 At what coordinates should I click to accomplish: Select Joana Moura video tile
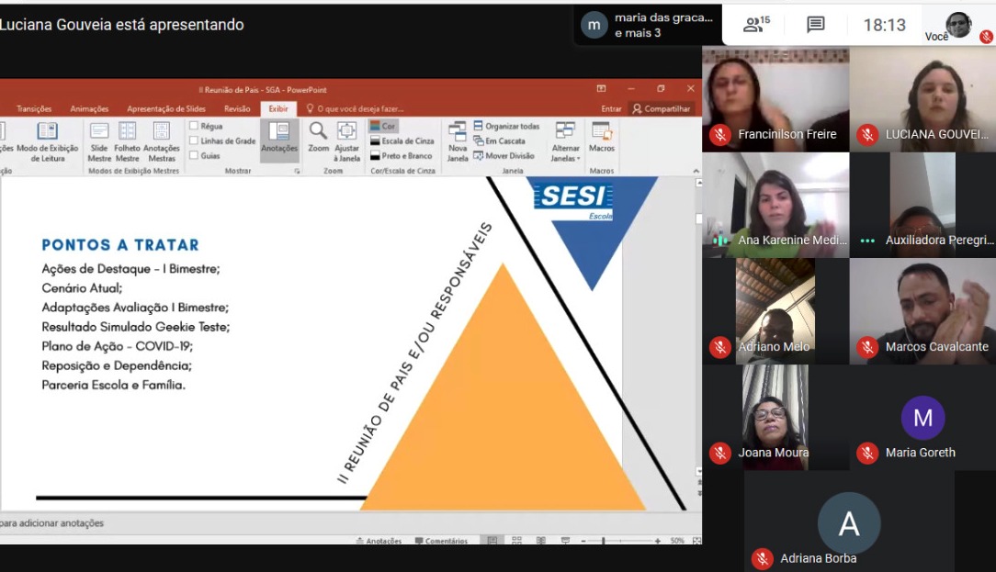tap(775, 417)
